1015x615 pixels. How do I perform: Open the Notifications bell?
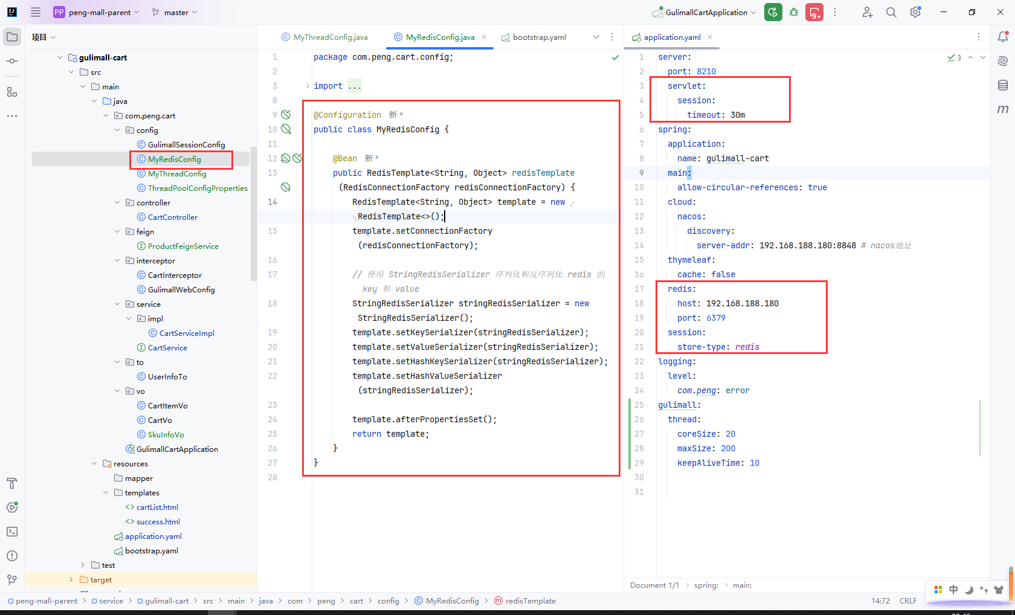click(1003, 37)
